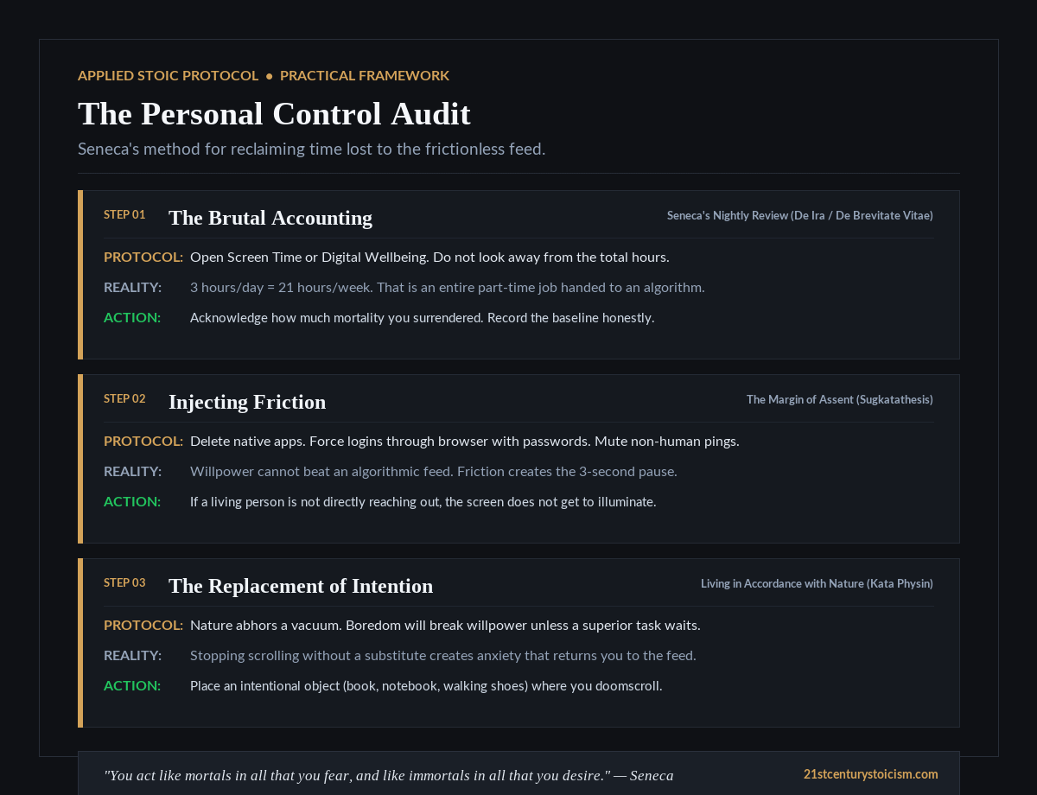
Task: Select the title The Personal Control Audit
Action: coord(274,114)
